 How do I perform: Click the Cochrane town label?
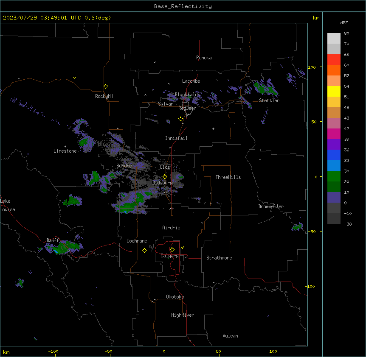click(137, 241)
